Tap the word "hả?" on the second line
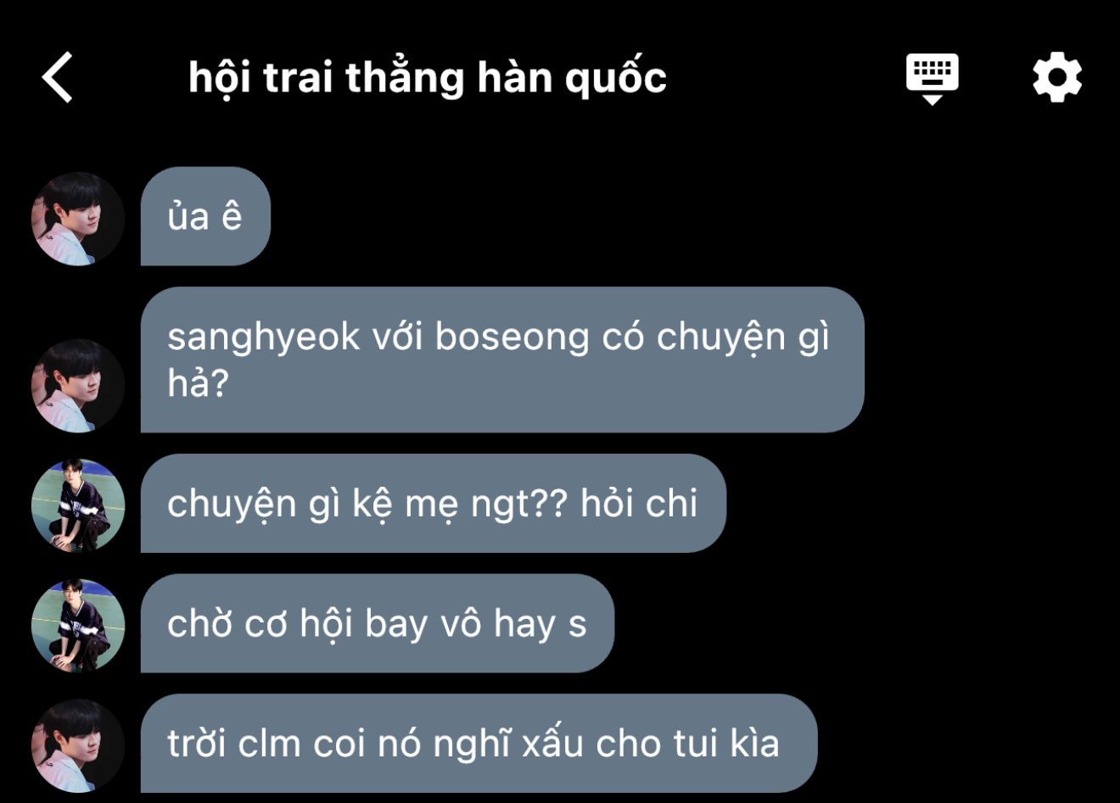Viewport: 1120px width, 803px height. pyautogui.click(x=199, y=383)
